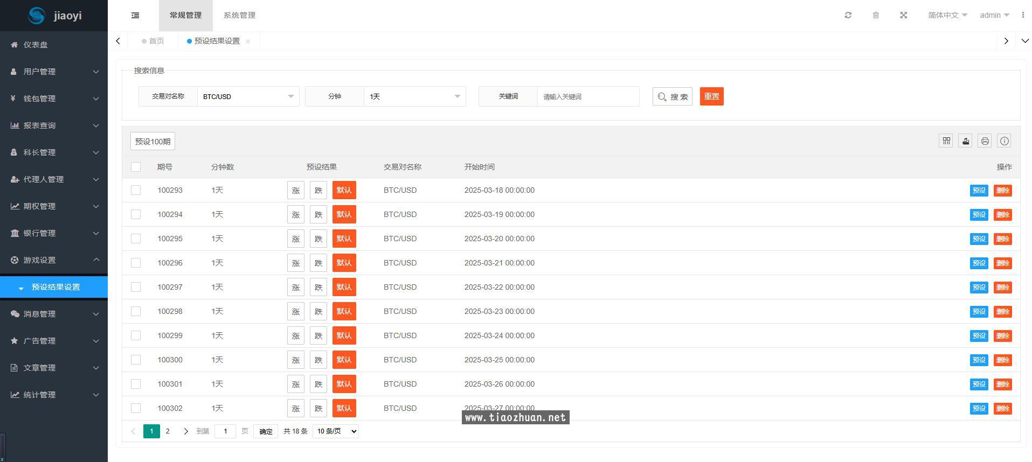The height and width of the screenshot is (462, 1032).
Task: Click the export table icon
Action: 966,141
